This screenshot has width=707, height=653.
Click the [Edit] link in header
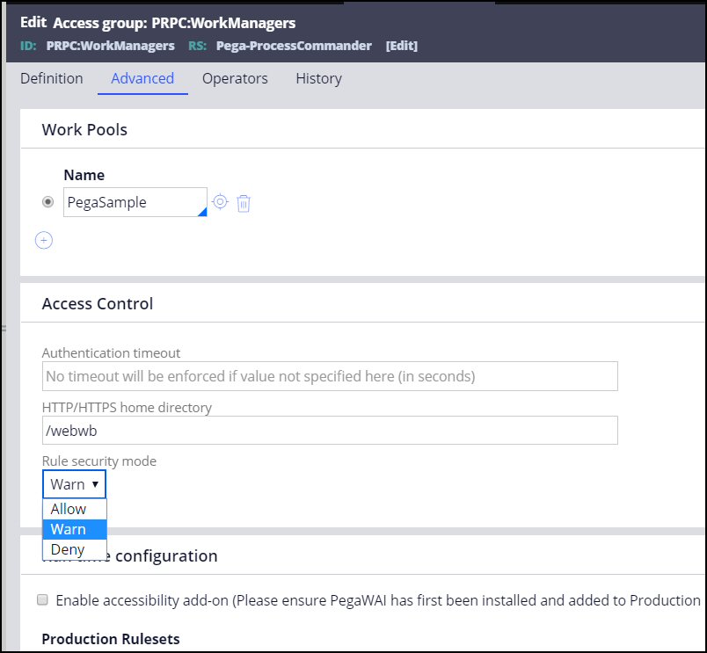coord(402,46)
